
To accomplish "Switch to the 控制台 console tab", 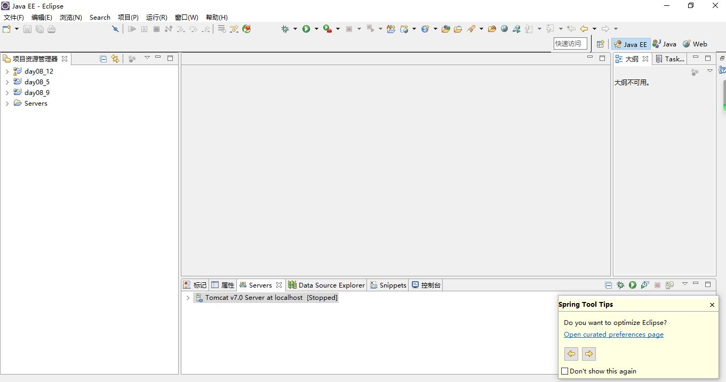I will [x=426, y=285].
